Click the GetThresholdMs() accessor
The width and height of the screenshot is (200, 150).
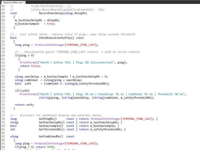(52, 129)
